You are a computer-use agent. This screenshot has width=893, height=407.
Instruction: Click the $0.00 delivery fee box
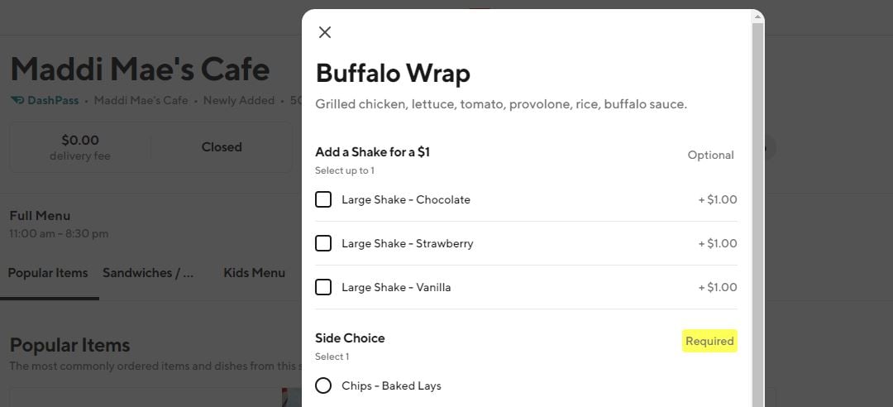[80, 147]
